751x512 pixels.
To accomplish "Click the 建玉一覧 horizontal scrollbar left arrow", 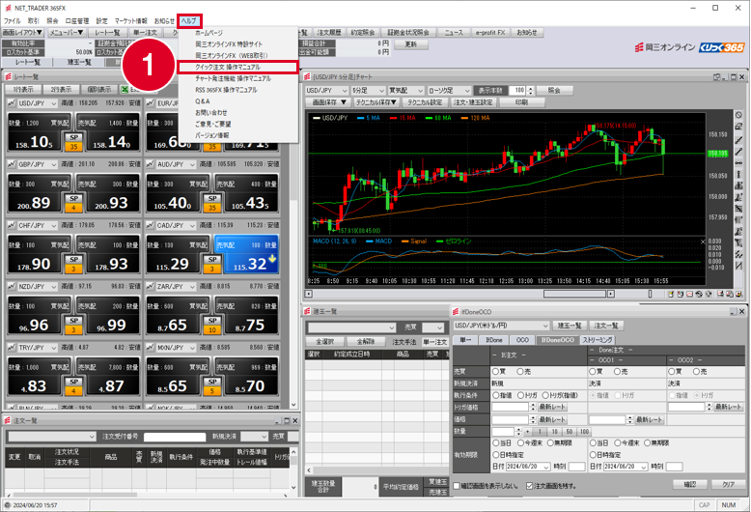I will coord(309,470).
